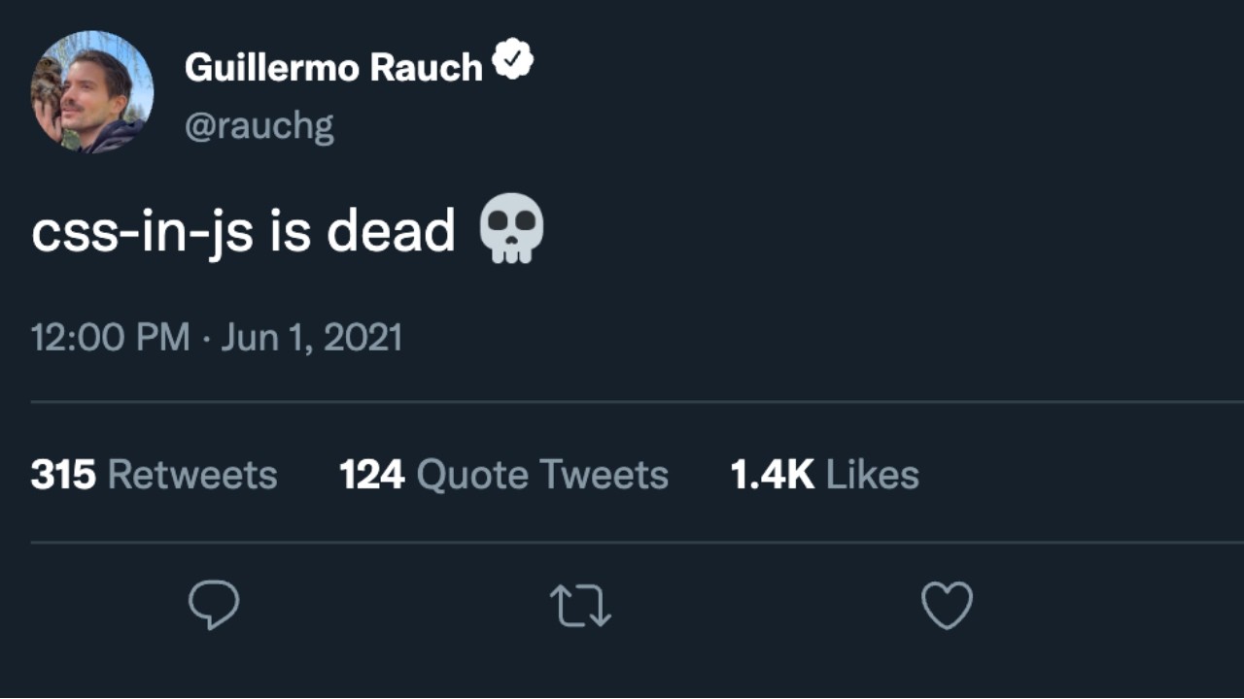
Task: Click the 124 quote tweet count
Action: pyautogui.click(x=371, y=475)
